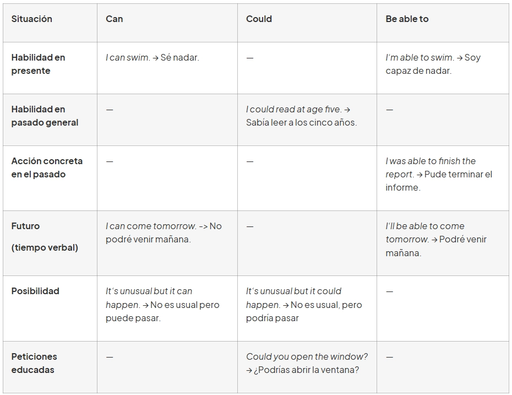The width and height of the screenshot is (512, 395).
Task: Select the 'Habilidad en pasado general' label
Action: click(45, 116)
